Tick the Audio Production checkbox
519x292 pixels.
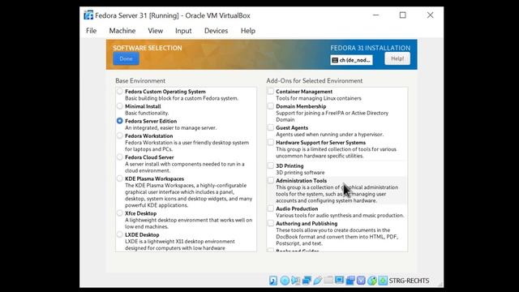click(x=271, y=208)
